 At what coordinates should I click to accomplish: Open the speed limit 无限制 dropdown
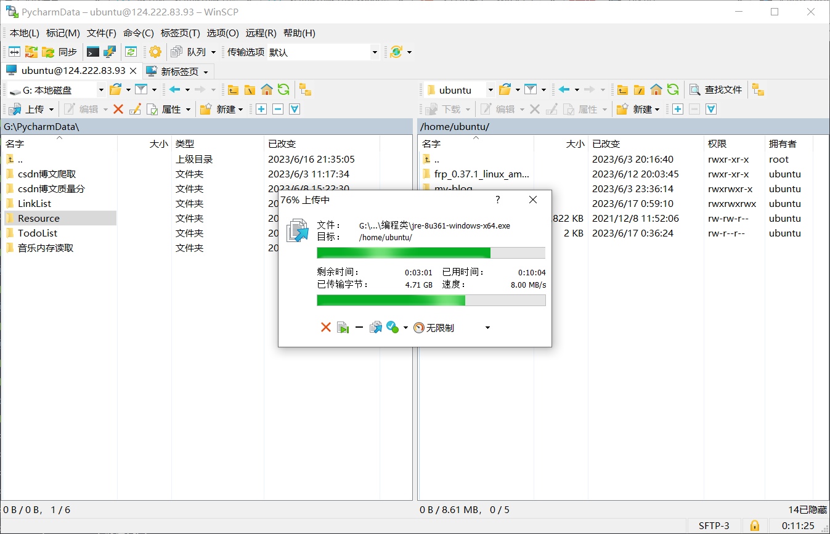click(x=487, y=328)
